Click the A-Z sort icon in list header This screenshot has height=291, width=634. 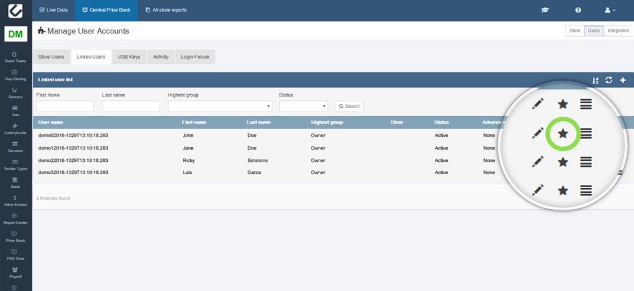click(595, 80)
